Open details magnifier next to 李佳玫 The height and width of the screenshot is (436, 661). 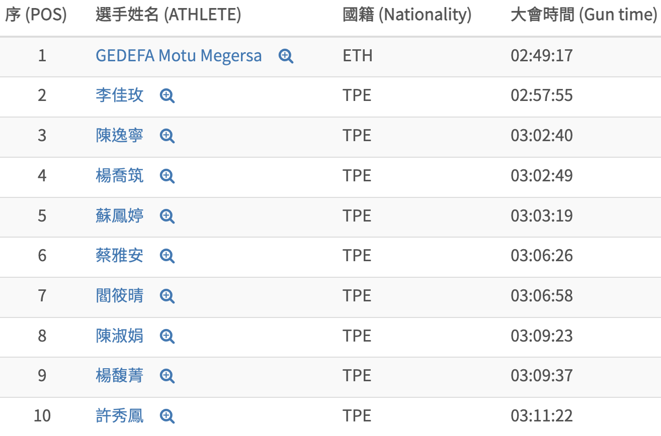click(x=167, y=95)
